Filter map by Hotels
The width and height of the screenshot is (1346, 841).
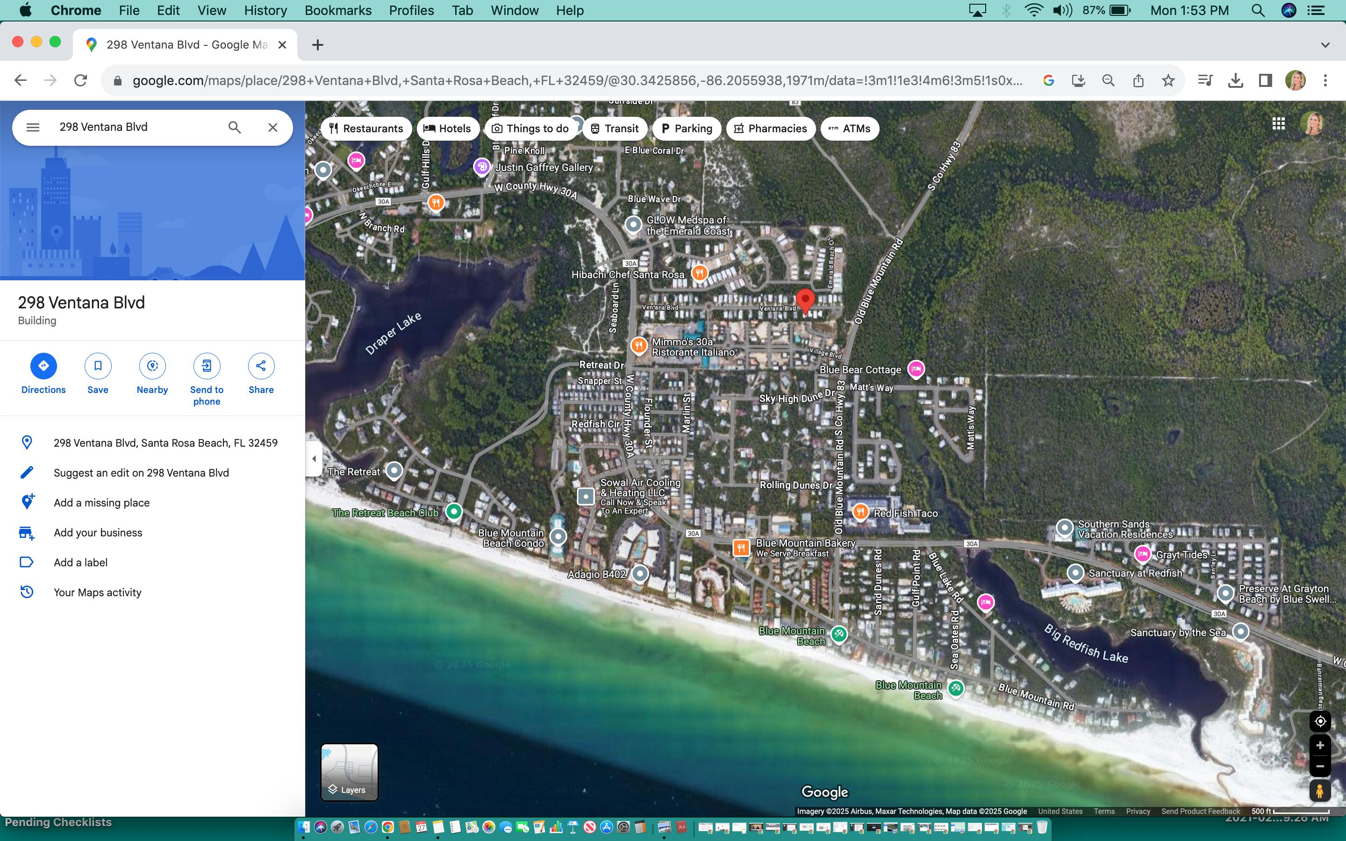[x=447, y=128]
